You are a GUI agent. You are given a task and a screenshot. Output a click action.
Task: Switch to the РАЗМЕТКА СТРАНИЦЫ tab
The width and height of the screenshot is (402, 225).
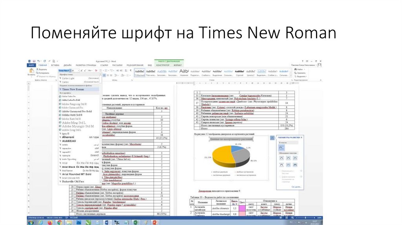tap(86, 65)
